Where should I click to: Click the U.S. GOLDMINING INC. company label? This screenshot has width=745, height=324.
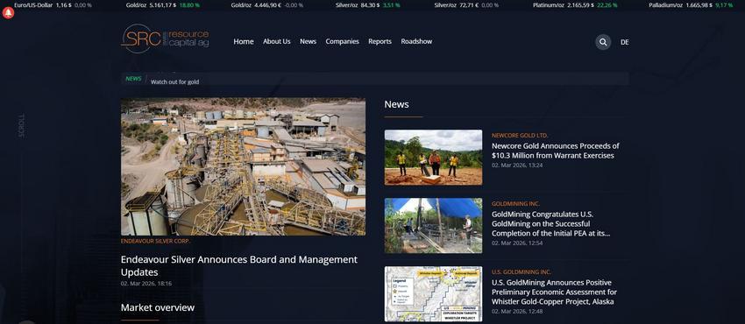pyautogui.click(x=521, y=272)
